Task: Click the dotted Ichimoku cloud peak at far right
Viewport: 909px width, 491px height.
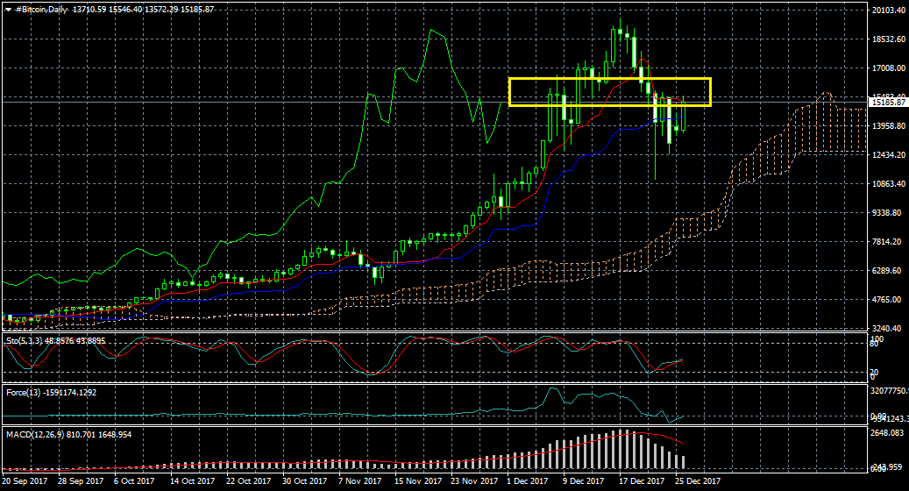Action: (825, 93)
